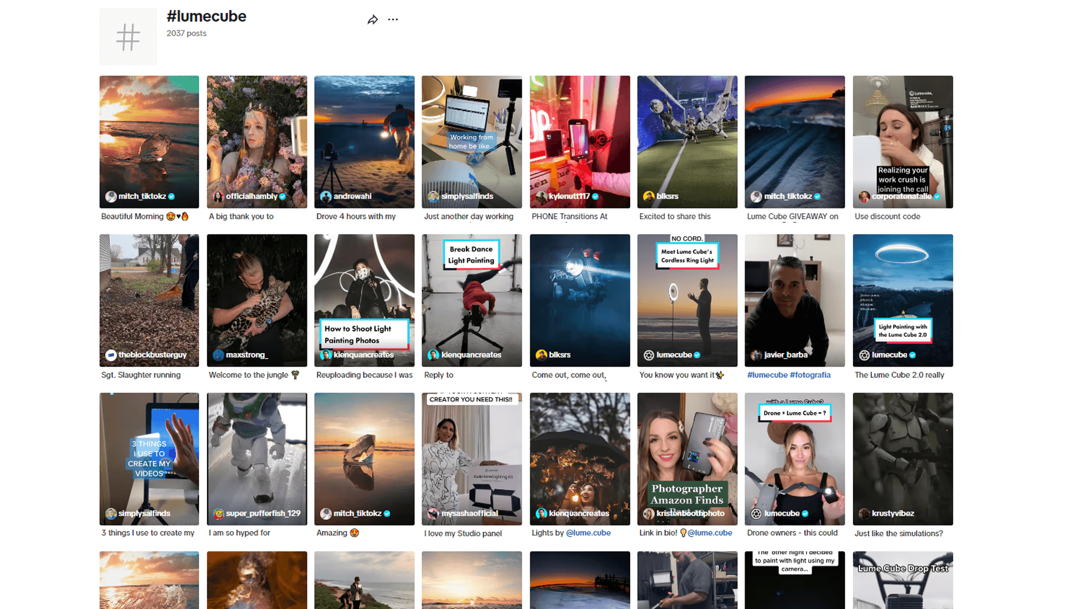Open mitch_tiktokz Lume Cube GIVEAWAY video
The image size is (1083, 609).
click(795, 142)
